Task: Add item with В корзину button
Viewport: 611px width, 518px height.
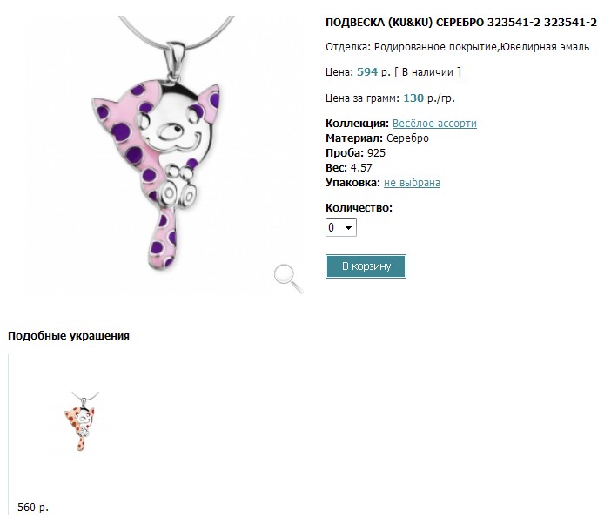Action: point(366,266)
